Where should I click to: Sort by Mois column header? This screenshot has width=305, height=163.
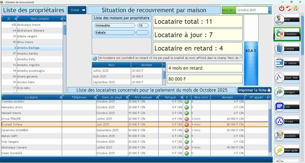pos(111,65)
